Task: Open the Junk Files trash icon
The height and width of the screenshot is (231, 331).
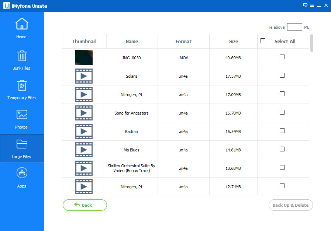Action: [22, 56]
